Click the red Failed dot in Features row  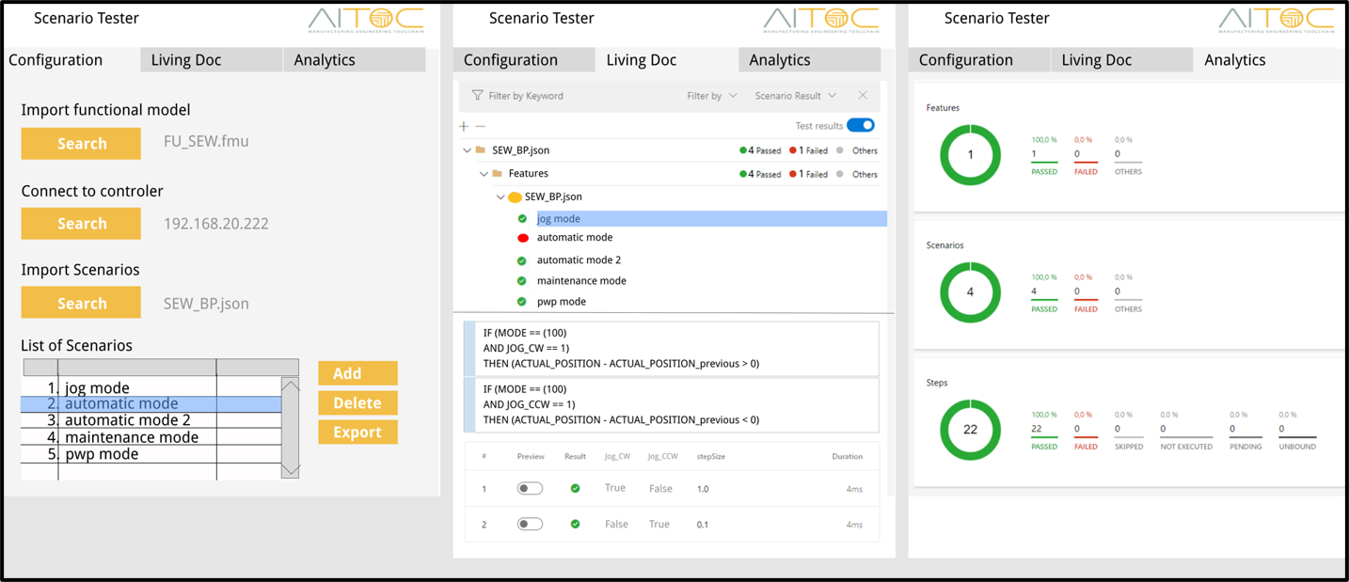tap(793, 174)
